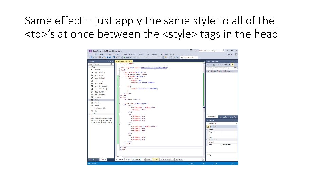326x183 pixels.
Task: Open the TEAM menu
Action: tap(125, 54)
